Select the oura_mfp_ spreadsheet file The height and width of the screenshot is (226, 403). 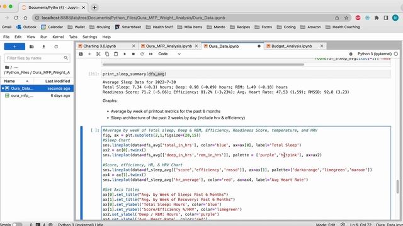[x=37, y=95]
